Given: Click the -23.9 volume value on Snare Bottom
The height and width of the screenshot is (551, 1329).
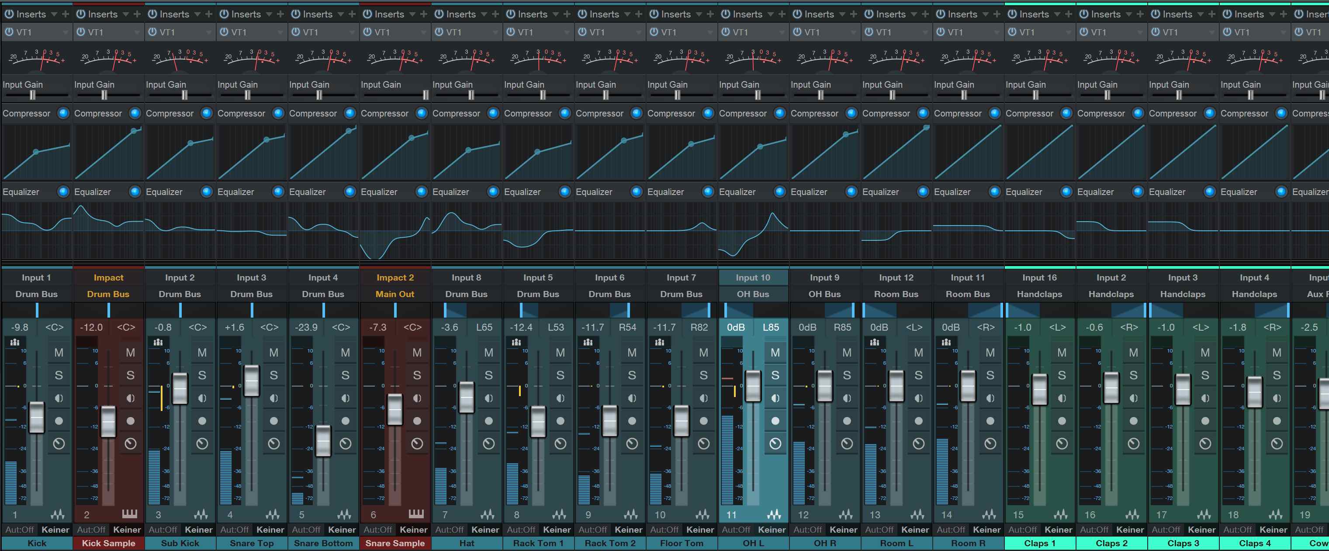Looking at the screenshot, I should [x=306, y=328].
